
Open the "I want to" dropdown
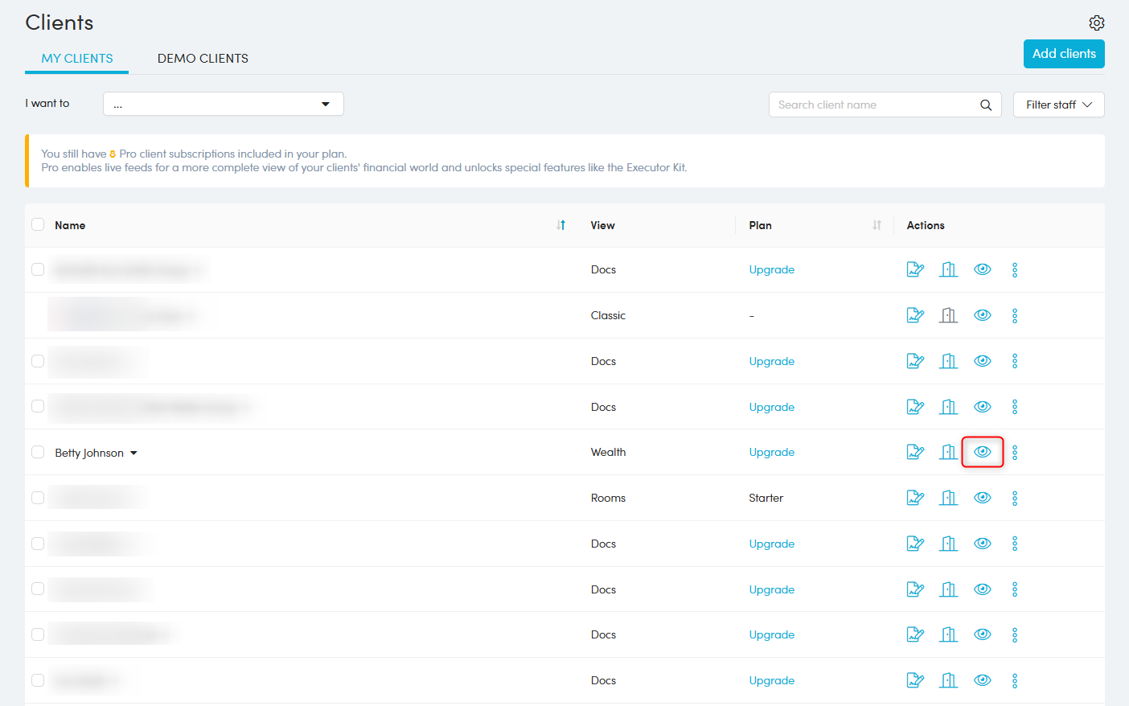[223, 104]
